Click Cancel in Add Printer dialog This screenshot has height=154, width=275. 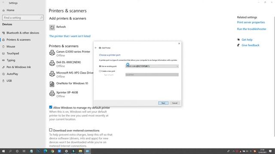(x=175, y=103)
